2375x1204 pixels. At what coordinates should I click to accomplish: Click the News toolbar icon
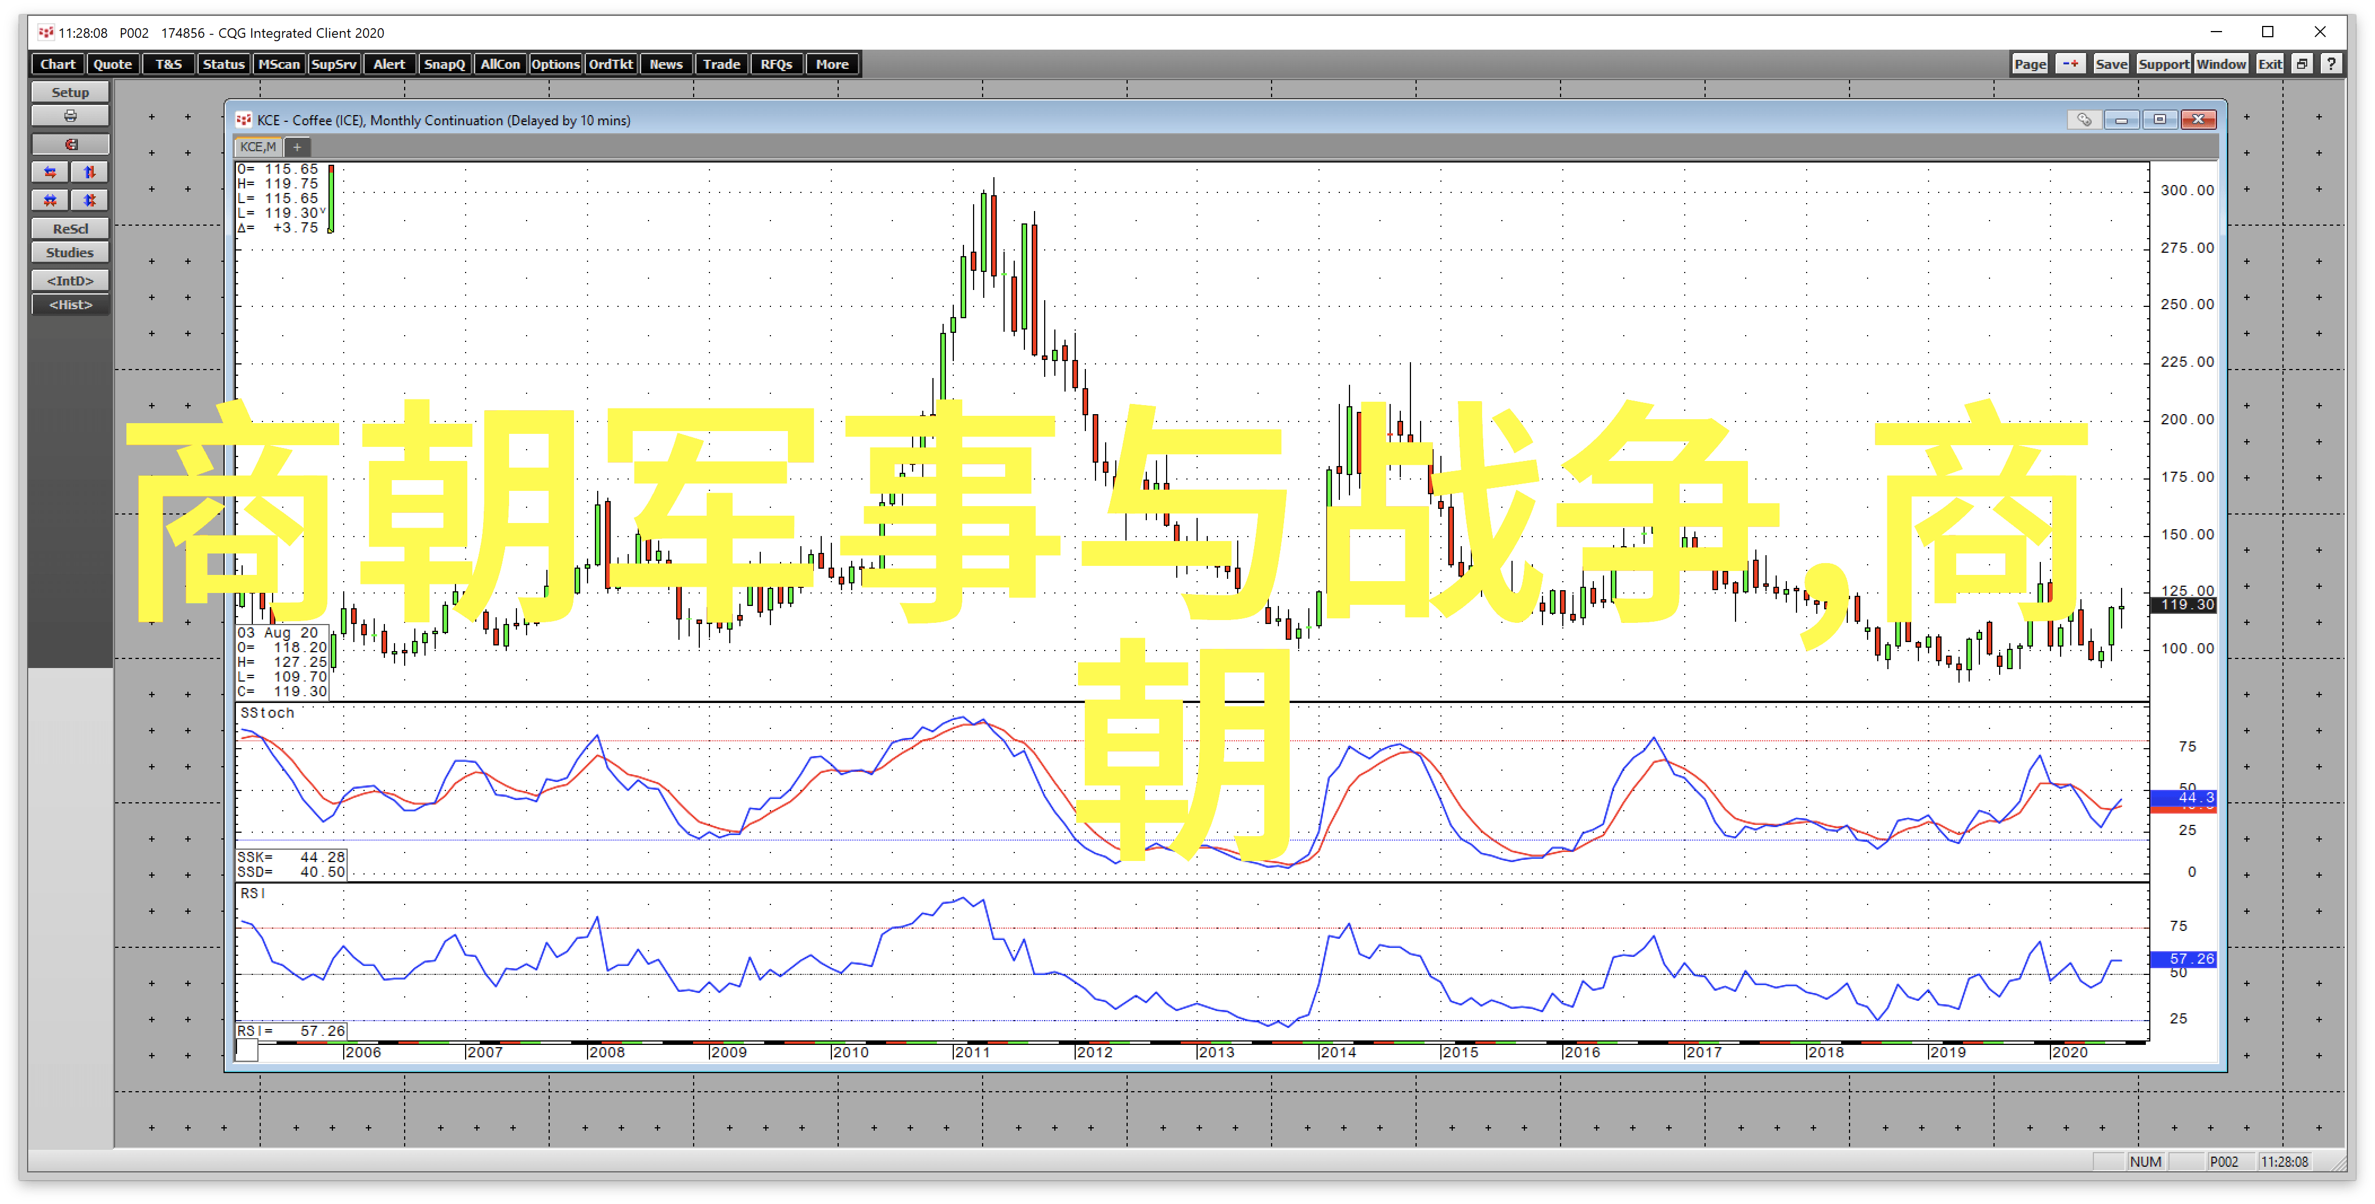click(665, 64)
